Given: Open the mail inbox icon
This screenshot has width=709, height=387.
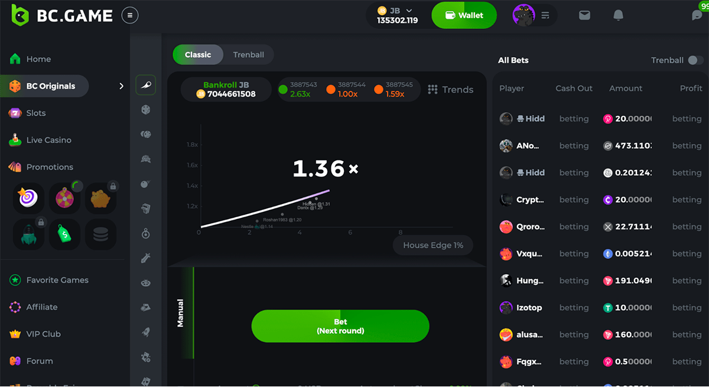Looking at the screenshot, I should point(584,15).
